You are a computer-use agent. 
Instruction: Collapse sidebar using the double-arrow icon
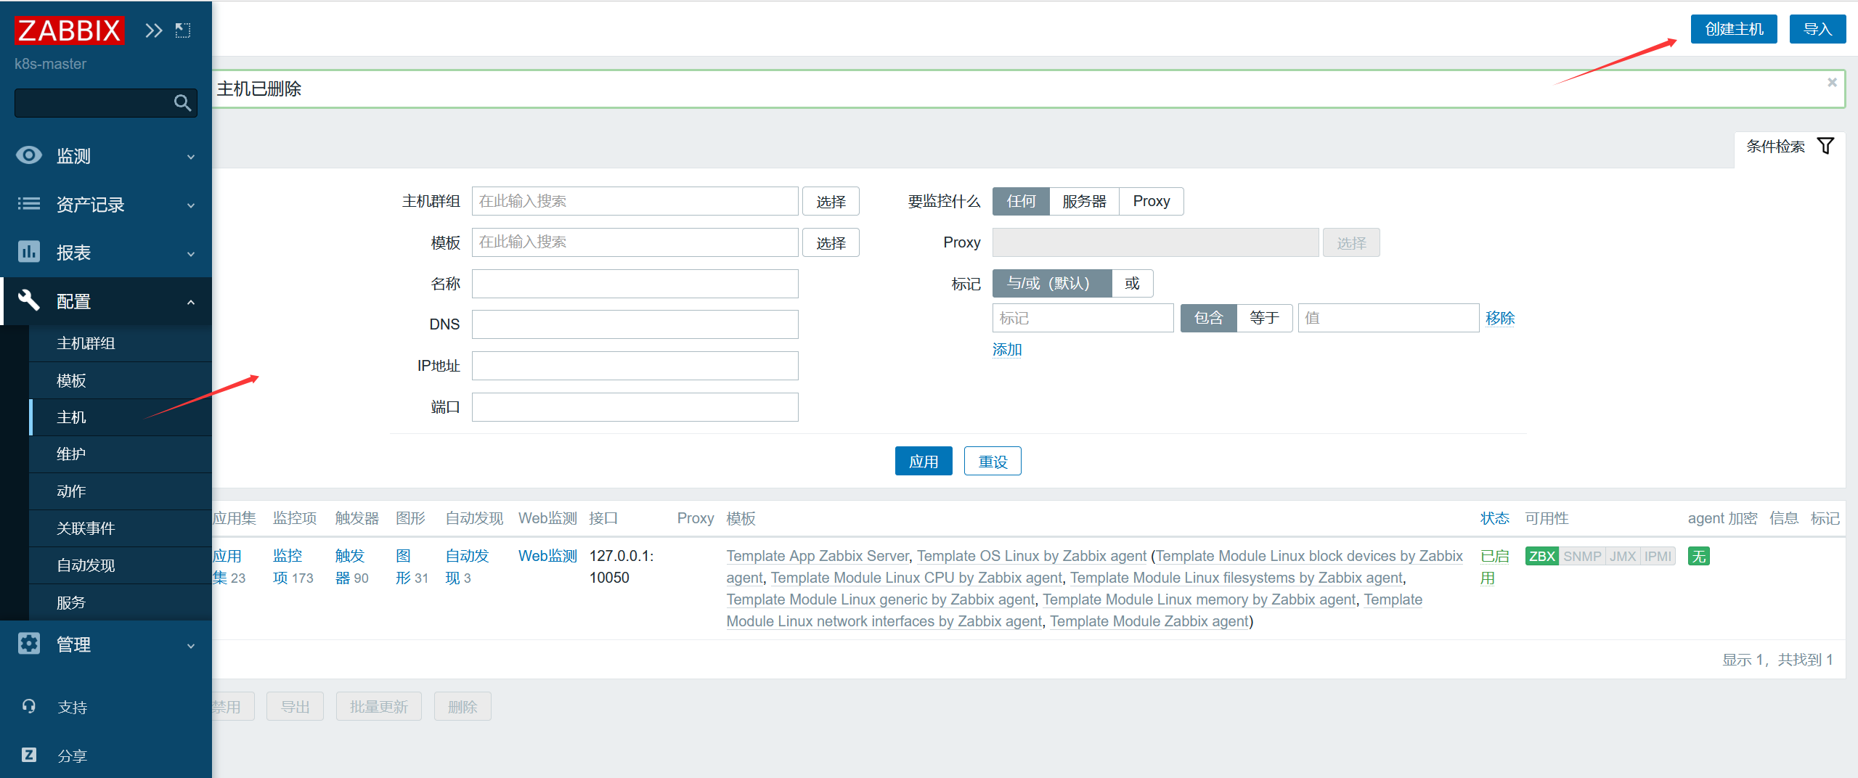(153, 30)
